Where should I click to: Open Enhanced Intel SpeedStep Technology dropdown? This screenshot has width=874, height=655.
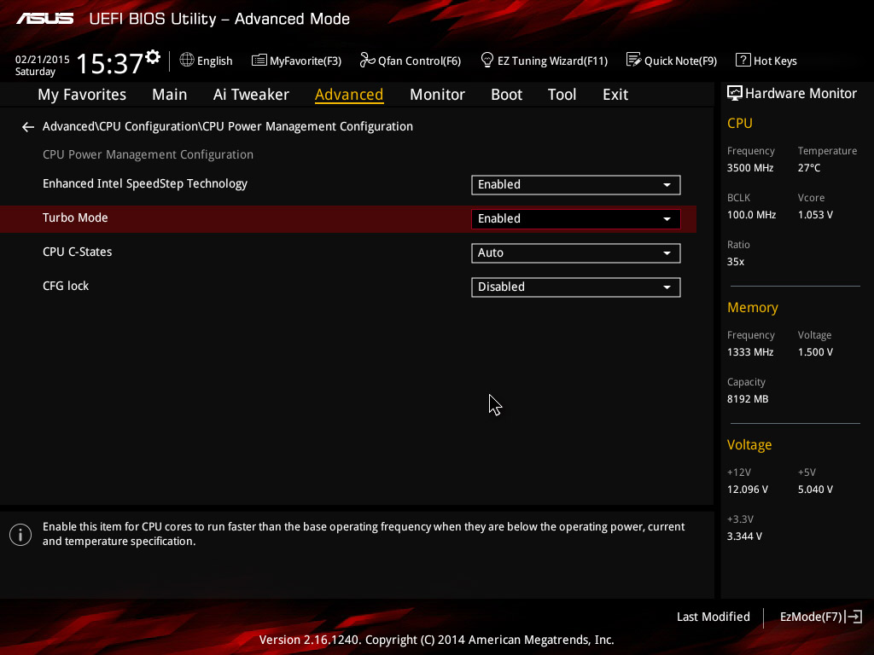tap(576, 185)
